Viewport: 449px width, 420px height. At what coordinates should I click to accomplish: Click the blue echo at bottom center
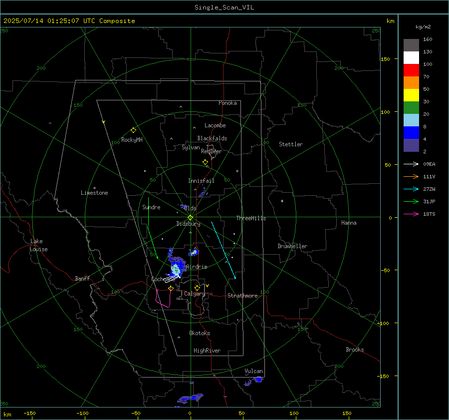191,399
